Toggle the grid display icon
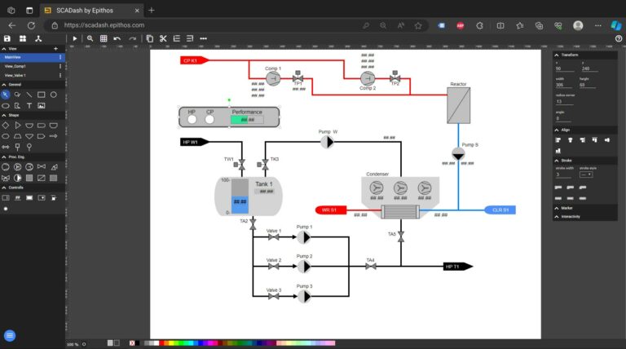The width and height of the screenshot is (626, 349). (104, 38)
